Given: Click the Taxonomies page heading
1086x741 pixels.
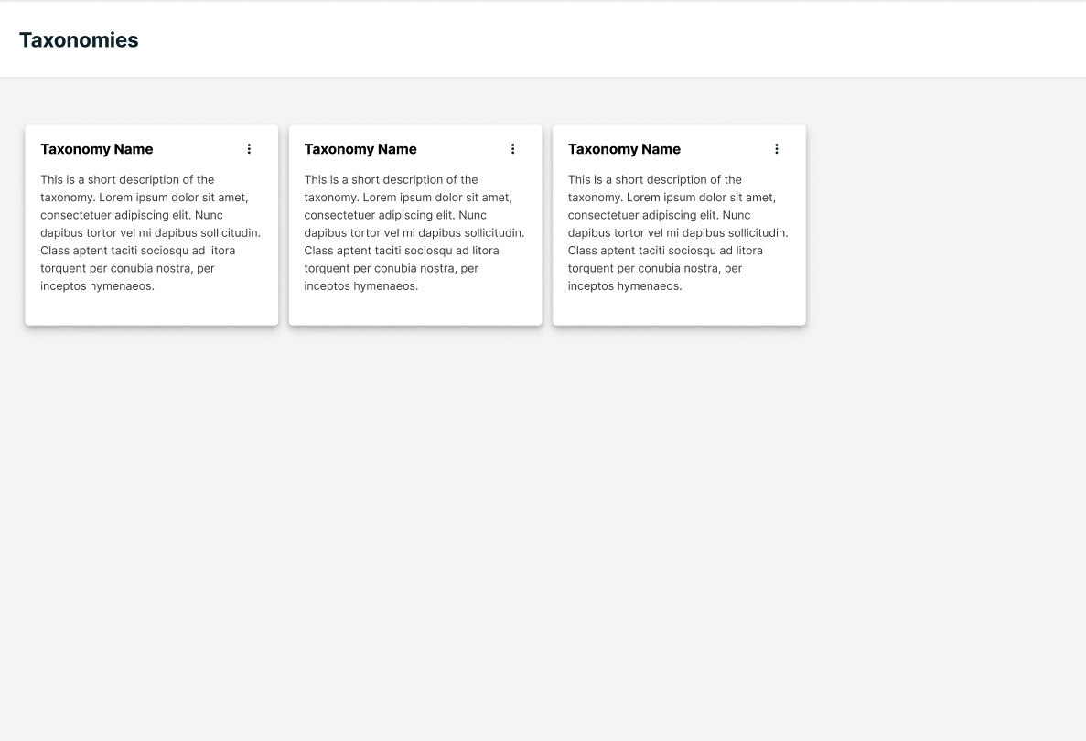Looking at the screenshot, I should 79,39.
